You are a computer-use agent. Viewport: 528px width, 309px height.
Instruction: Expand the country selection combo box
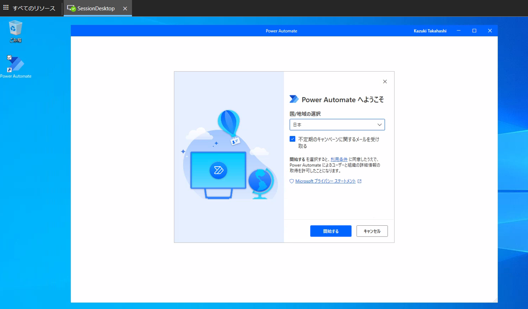[x=337, y=124]
